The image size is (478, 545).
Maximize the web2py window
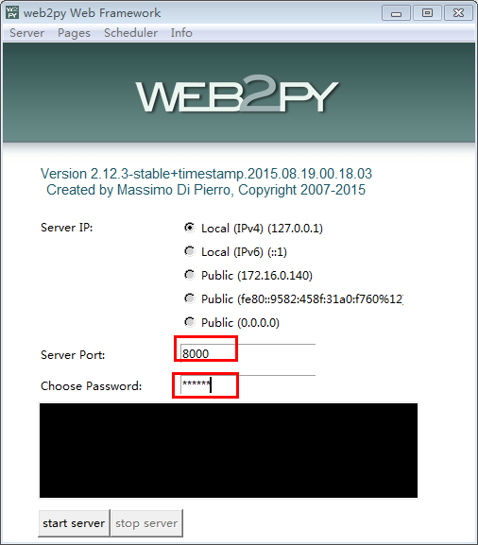[427, 13]
